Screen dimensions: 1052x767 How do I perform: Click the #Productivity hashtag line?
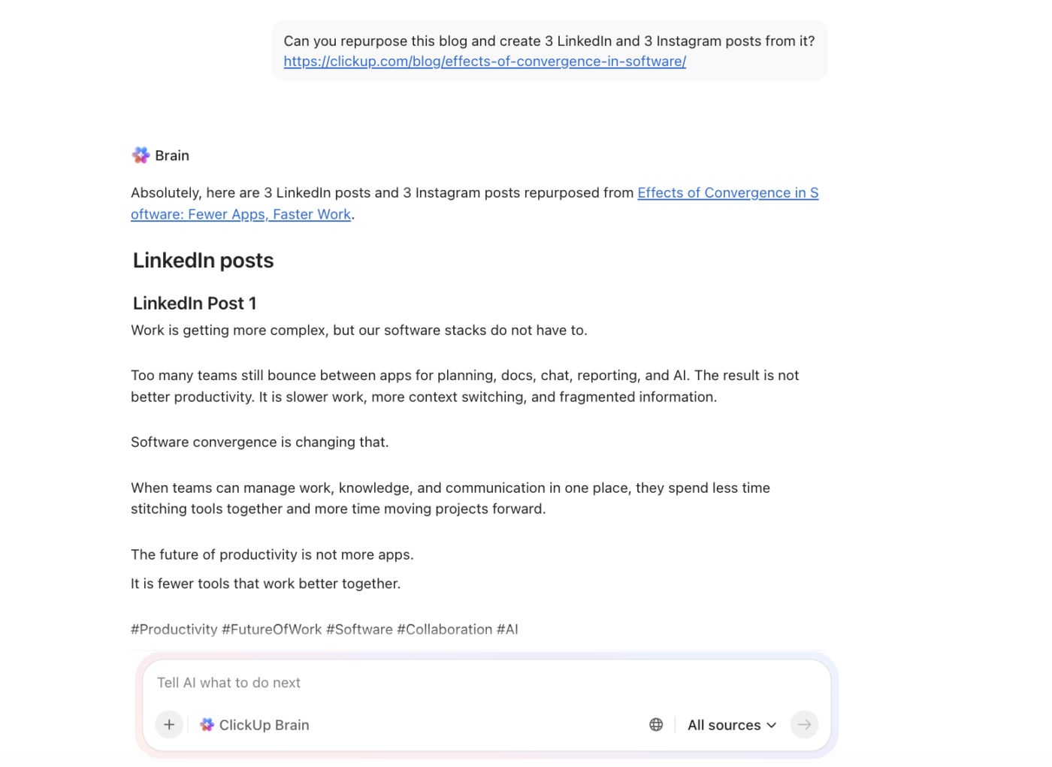coord(324,630)
